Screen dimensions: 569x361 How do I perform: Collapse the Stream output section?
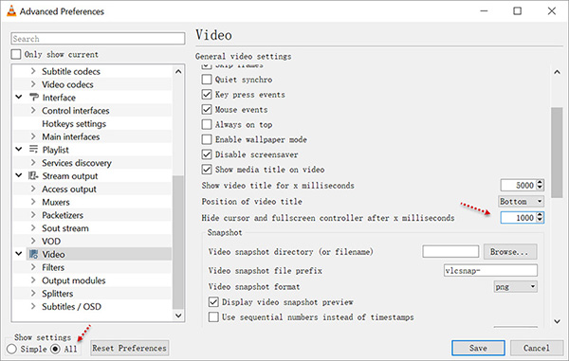tap(19, 175)
